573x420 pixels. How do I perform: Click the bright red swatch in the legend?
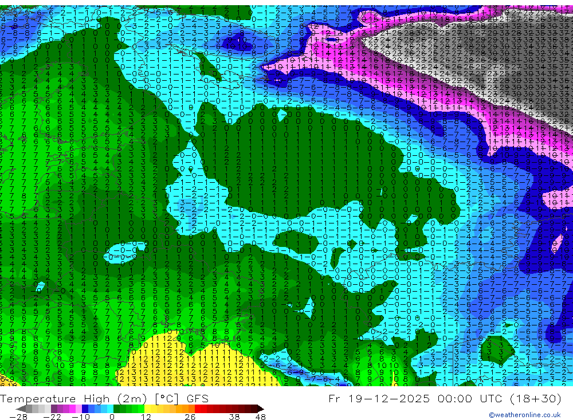(198, 409)
